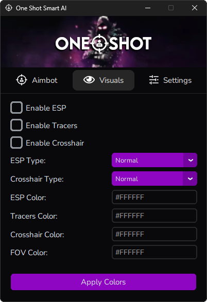Click the crosshair emblem in One Shot logo
Screen dimensions: 207x302
coord(99,43)
